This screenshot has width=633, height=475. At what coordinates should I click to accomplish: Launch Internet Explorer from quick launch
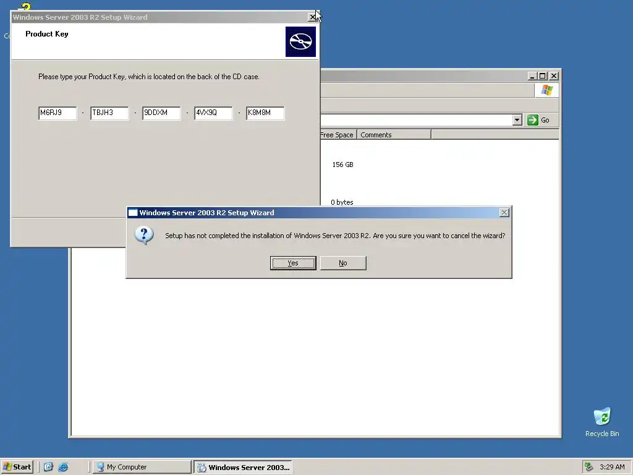(63, 467)
